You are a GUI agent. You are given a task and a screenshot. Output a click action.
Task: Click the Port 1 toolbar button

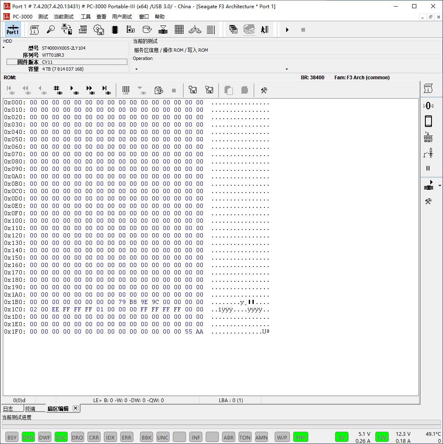tap(13, 30)
